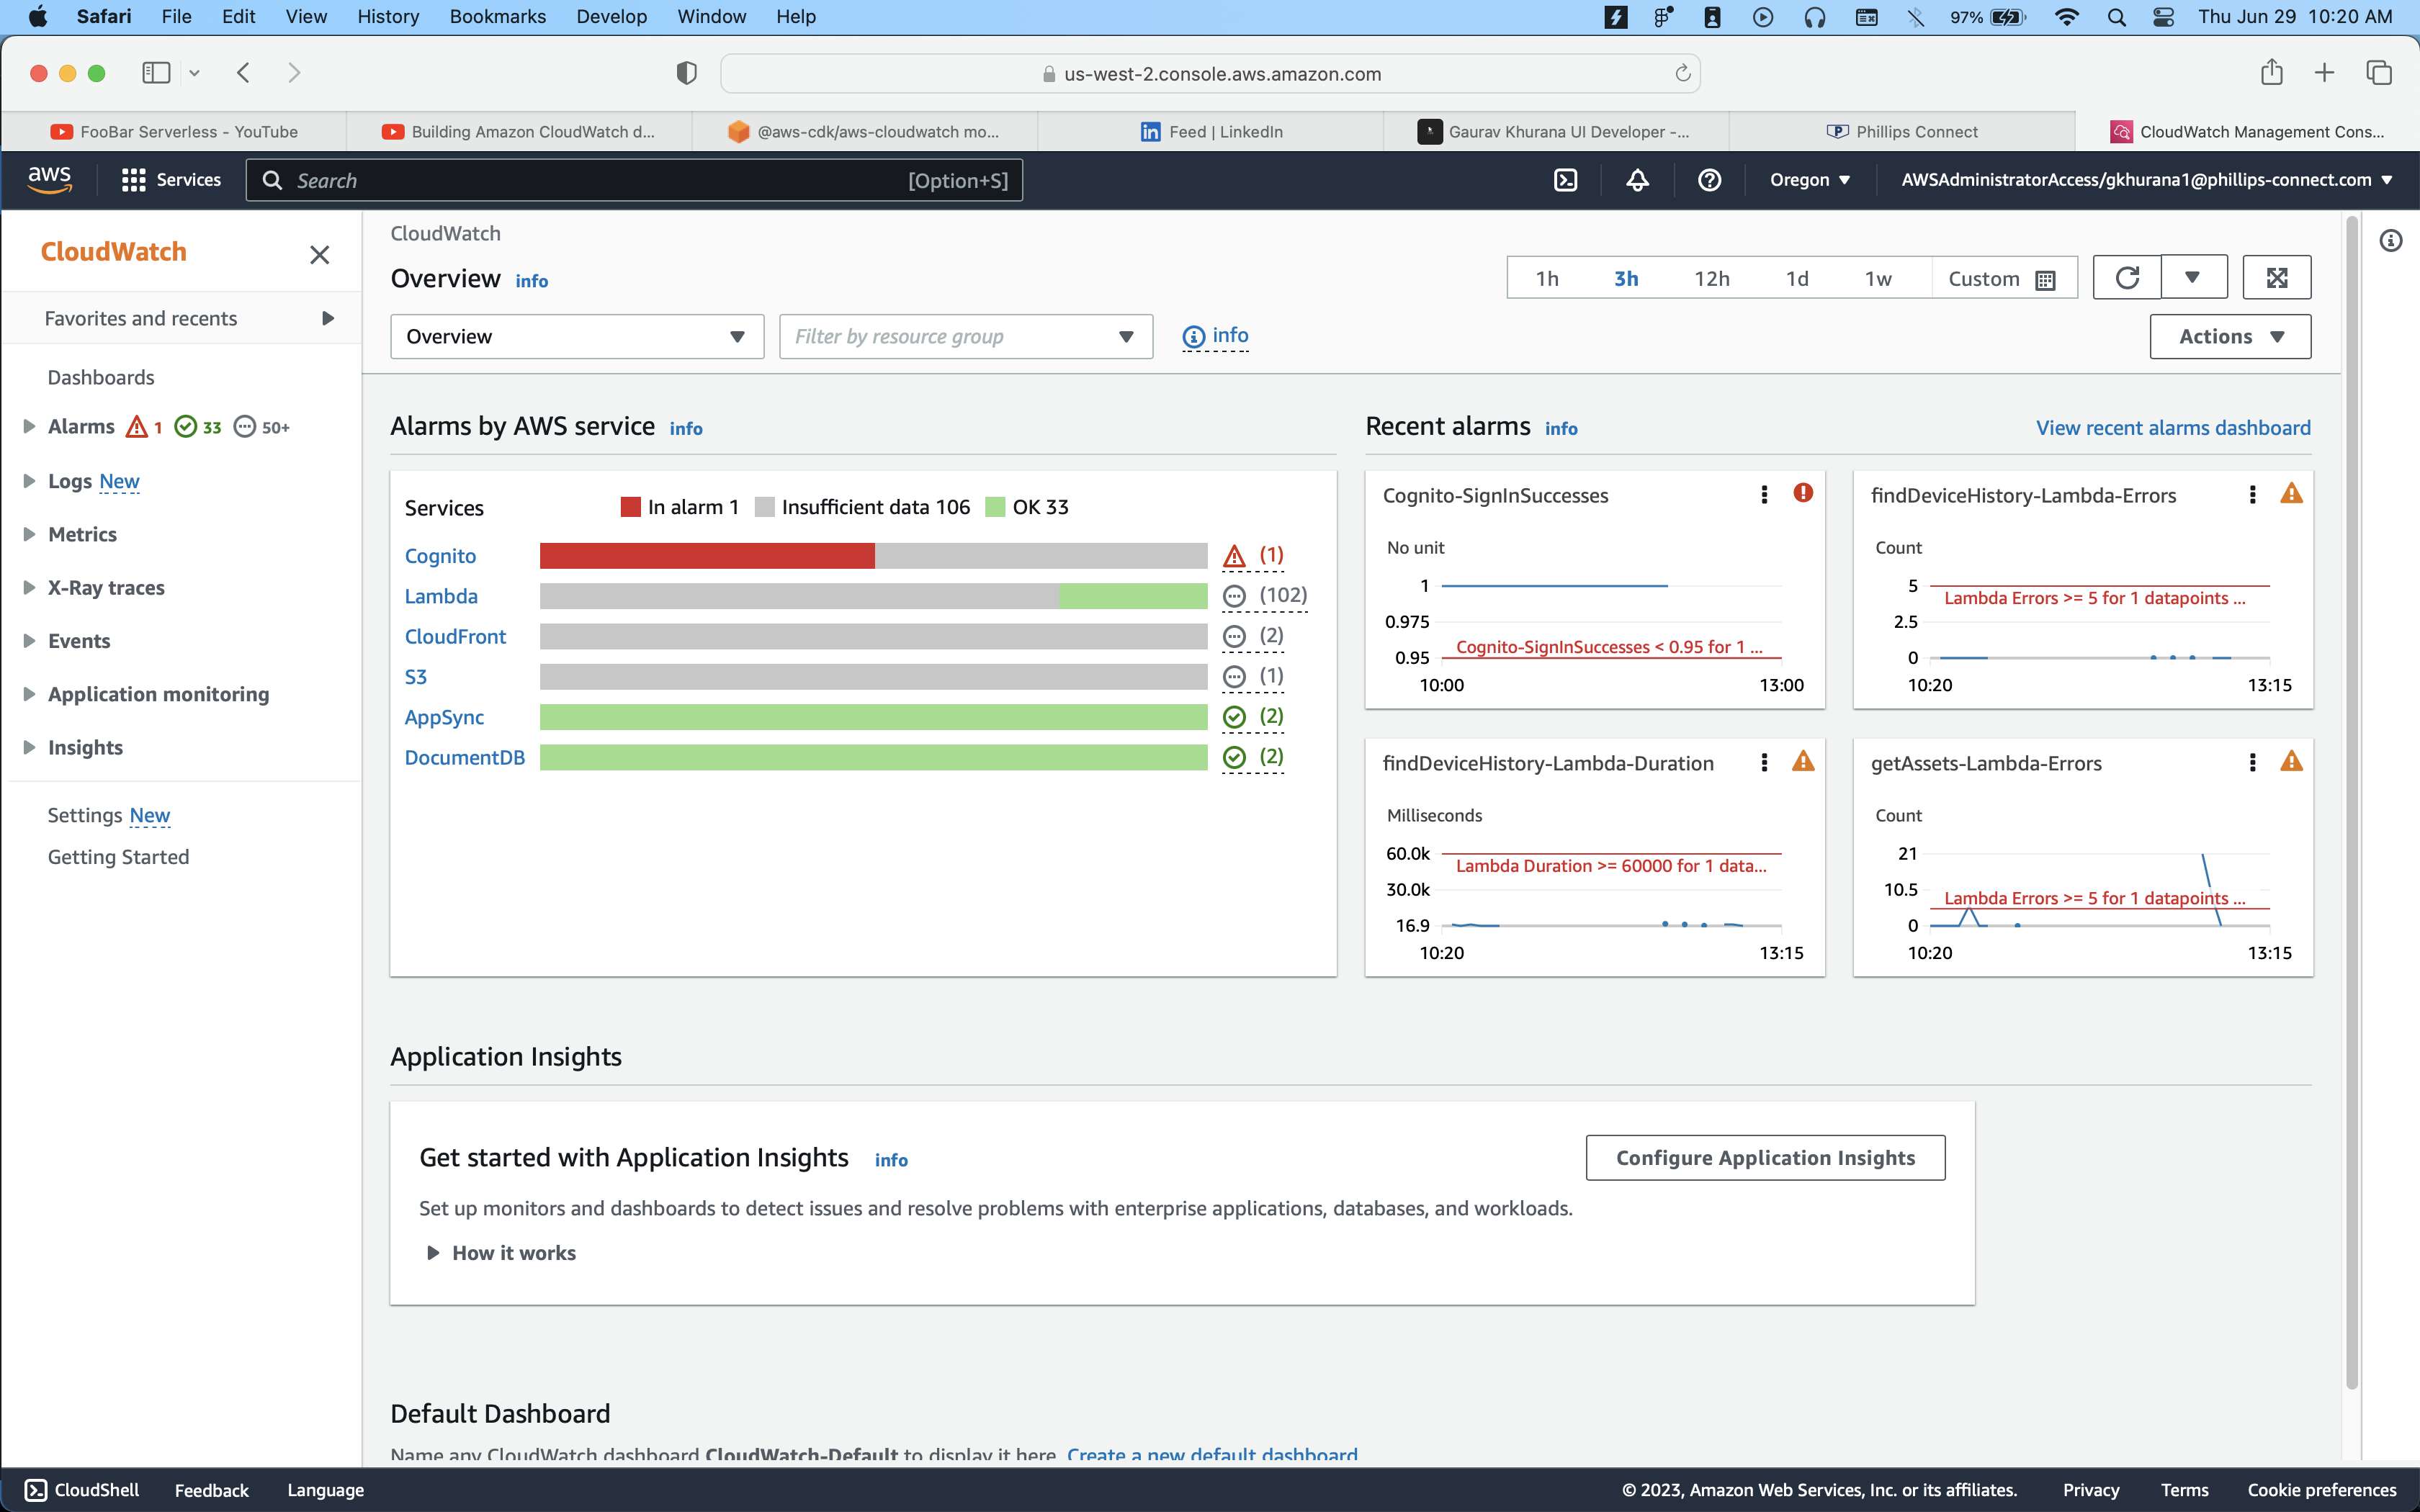Enter full screen mode for the dashboard
This screenshot has height=1512, width=2420.
click(x=2277, y=277)
